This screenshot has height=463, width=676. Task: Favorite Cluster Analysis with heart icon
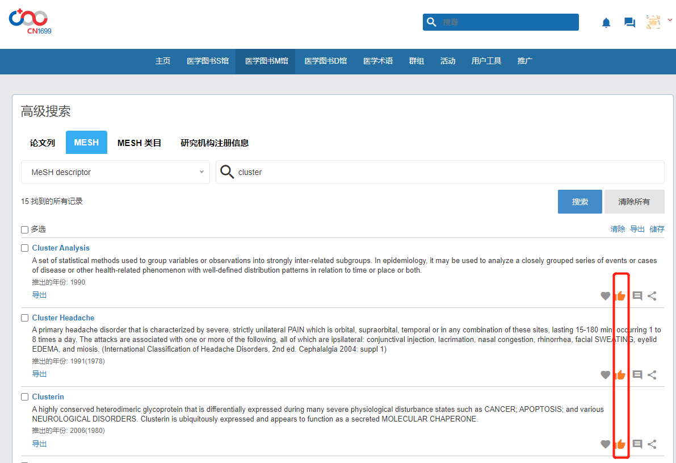point(606,296)
